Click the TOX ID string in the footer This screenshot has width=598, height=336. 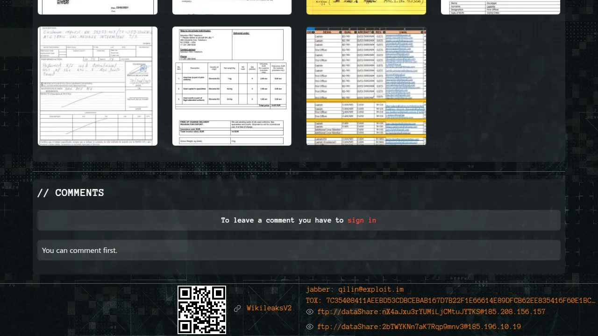[x=450, y=301]
